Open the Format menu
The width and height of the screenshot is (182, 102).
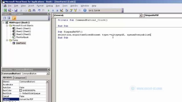40,6
